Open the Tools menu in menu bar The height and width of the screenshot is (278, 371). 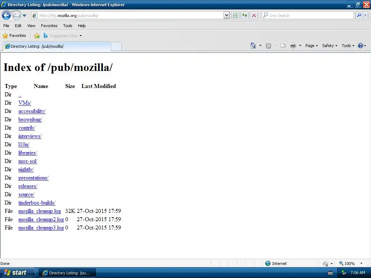(68, 26)
